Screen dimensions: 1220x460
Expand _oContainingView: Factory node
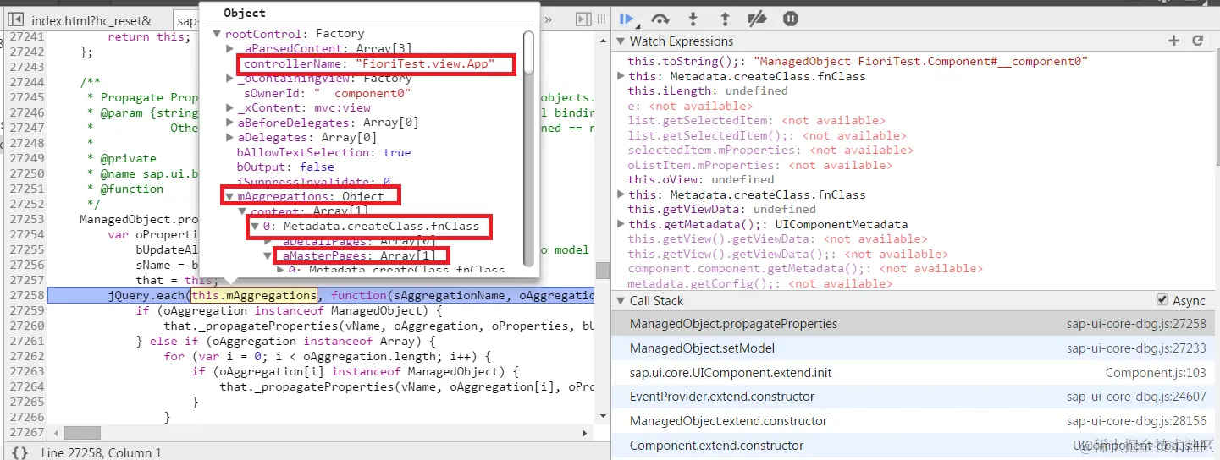pyautogui.click(x=230, y=79)
